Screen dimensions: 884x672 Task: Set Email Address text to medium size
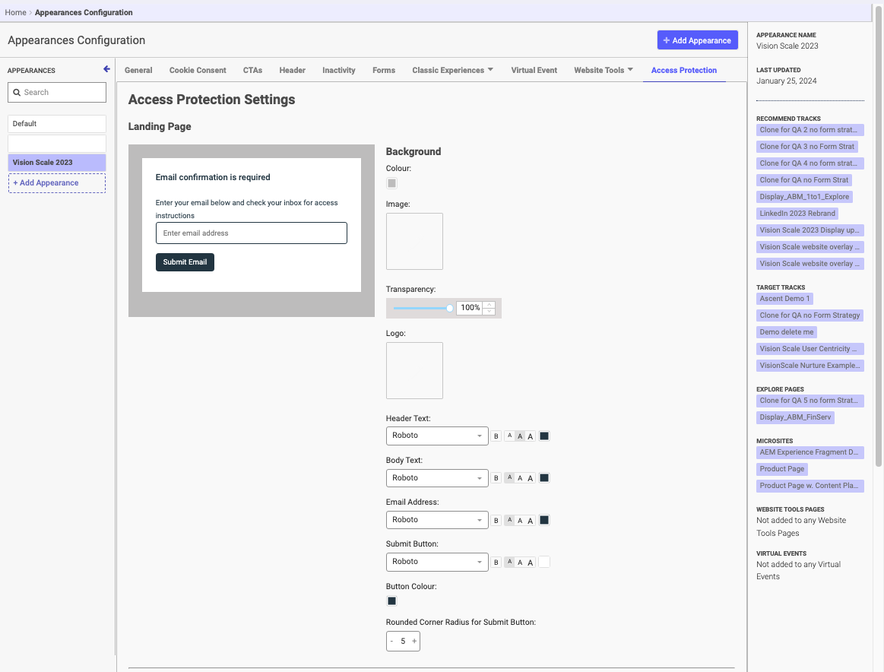pos(520,521)
